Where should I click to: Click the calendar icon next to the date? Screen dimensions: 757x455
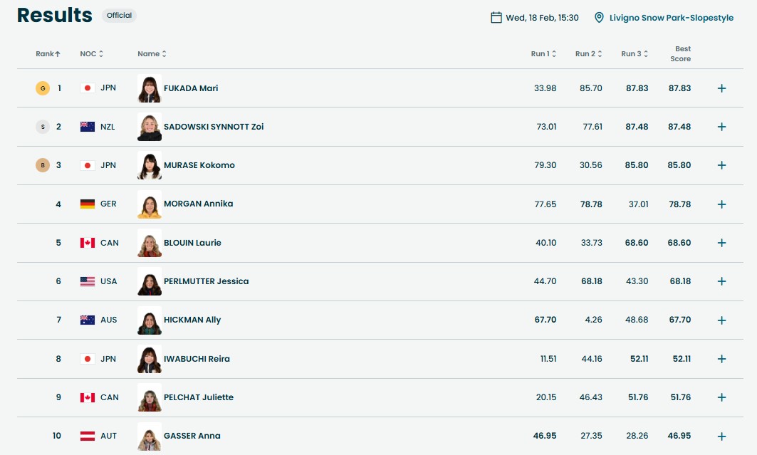pos(496,18)
